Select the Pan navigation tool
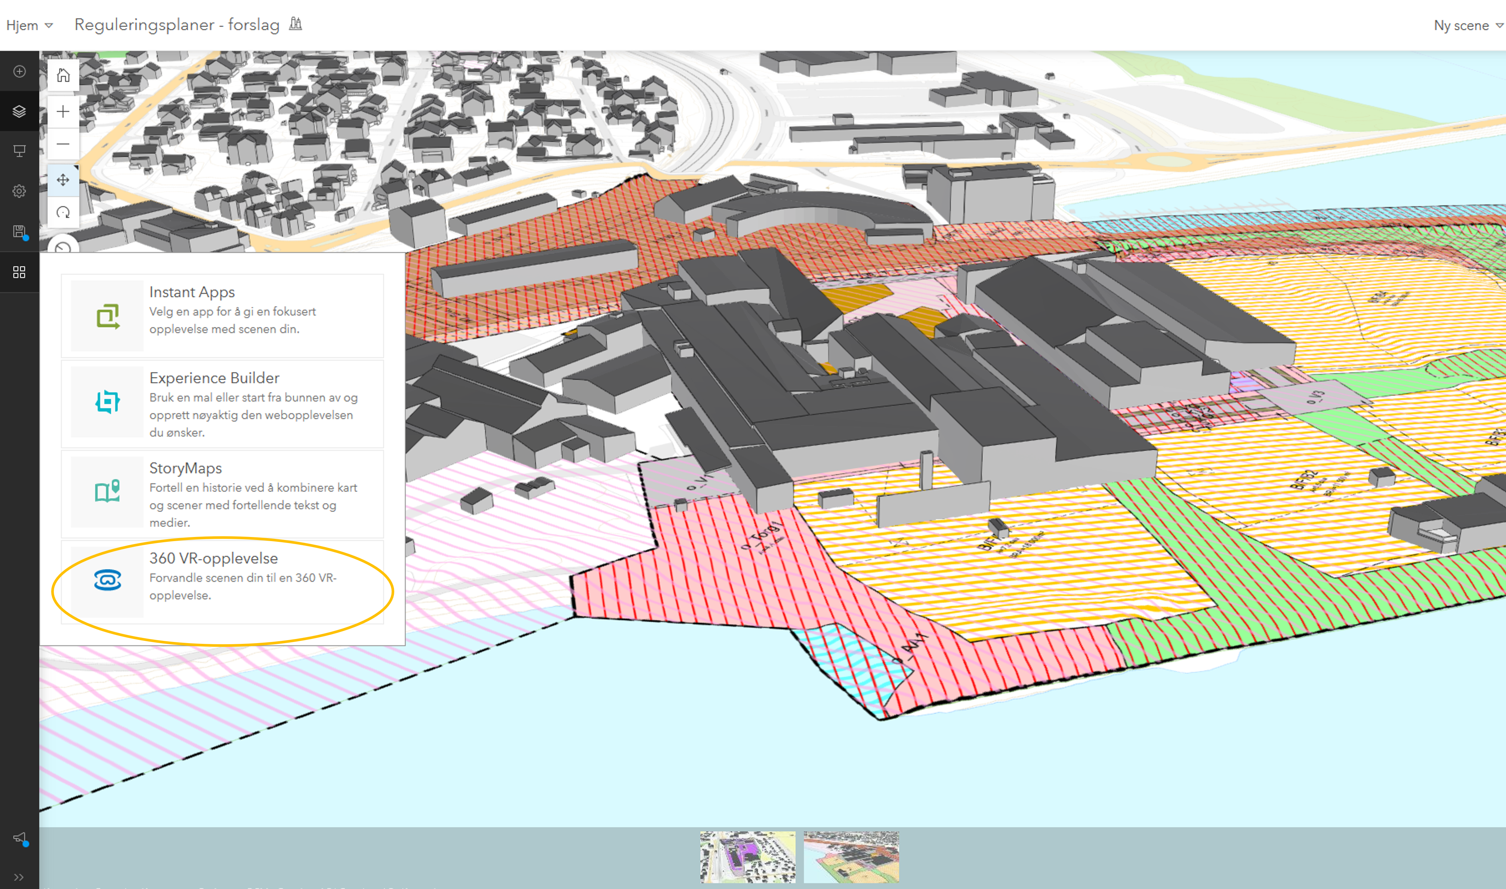Screen dimensions: 1506x889 tap(63, 180)
